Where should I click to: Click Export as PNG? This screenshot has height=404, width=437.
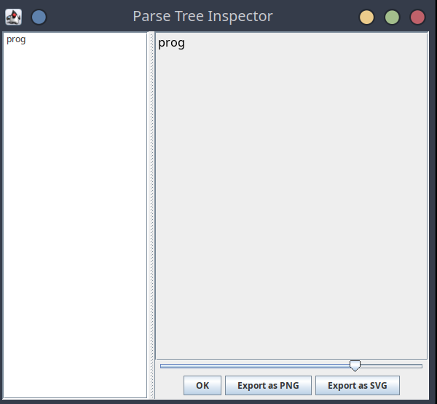pos(268,385)
